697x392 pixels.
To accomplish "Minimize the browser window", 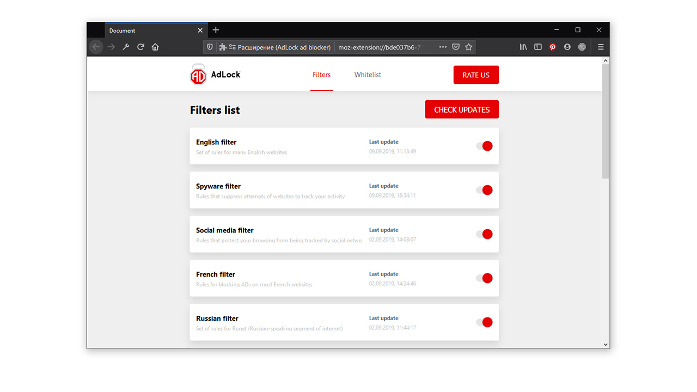I will click(557, 30).
